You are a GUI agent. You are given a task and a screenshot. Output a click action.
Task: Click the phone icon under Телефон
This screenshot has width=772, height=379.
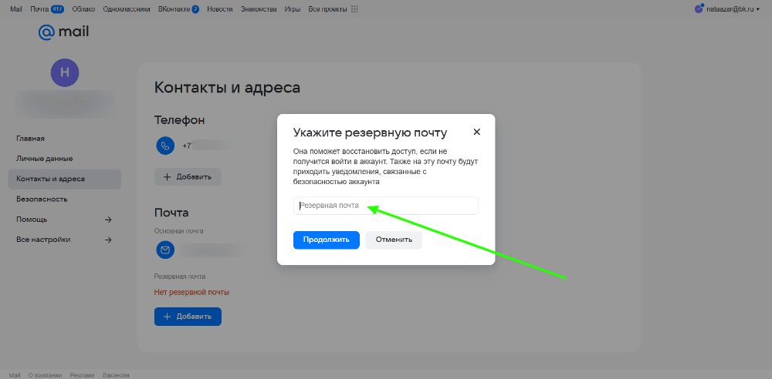(x=165, y=146)
